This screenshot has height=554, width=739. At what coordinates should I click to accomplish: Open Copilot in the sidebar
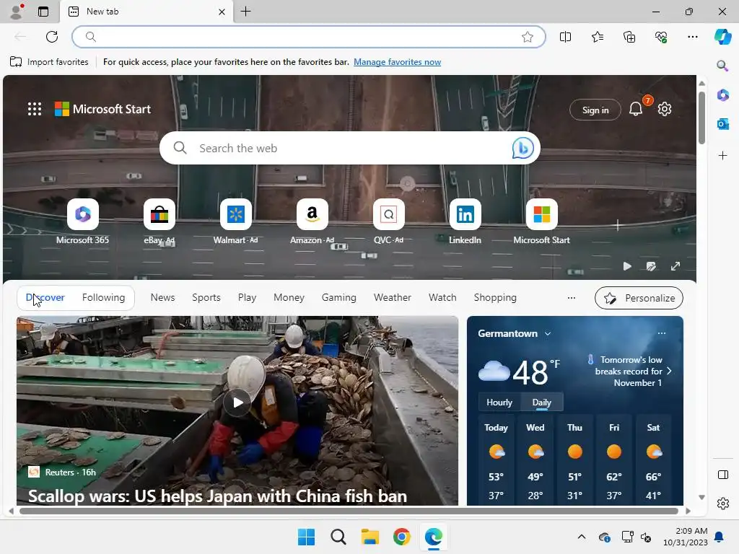(722, 37)
